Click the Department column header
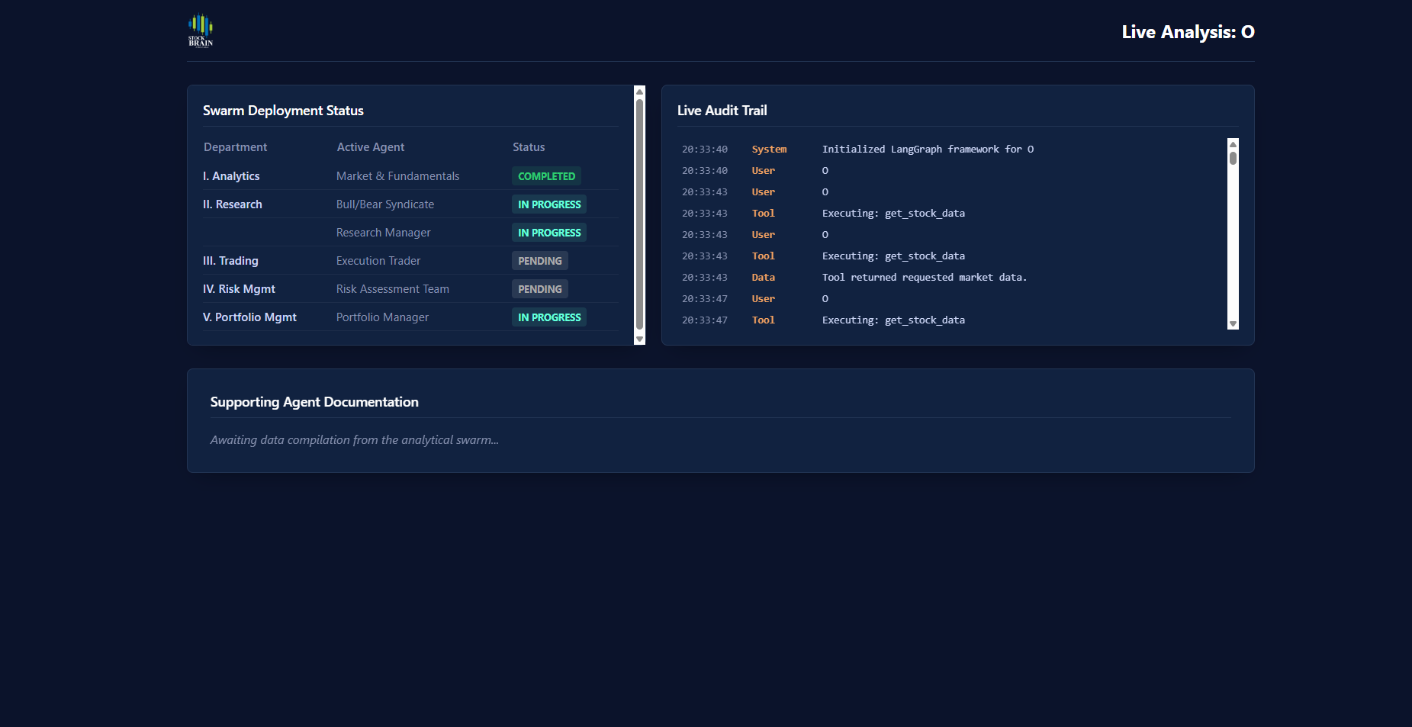The height and width of the screenshot is (727, 1412). [235, 147]
